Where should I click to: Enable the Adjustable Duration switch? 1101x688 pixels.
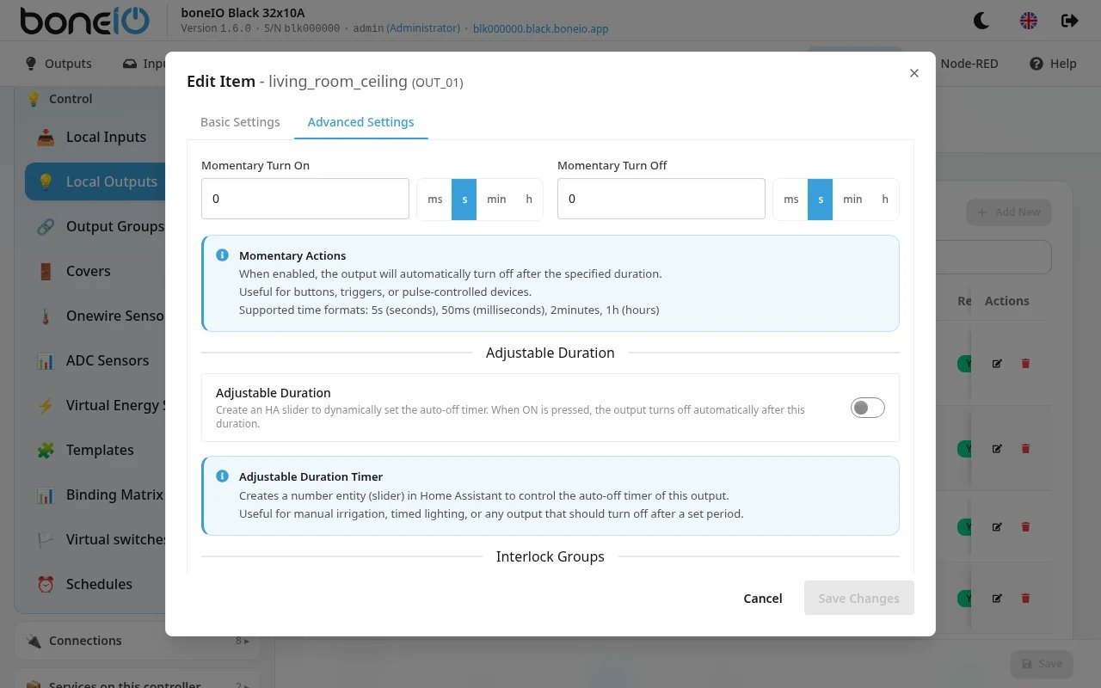tap(867, 408)
